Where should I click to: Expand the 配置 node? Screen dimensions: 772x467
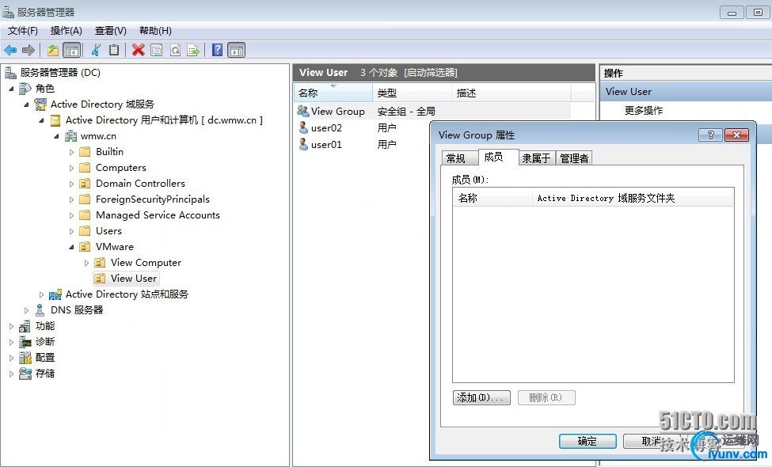(11, 358)
